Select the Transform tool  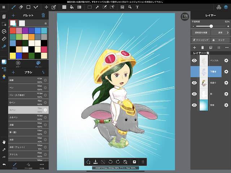click(x=54, y=7)
